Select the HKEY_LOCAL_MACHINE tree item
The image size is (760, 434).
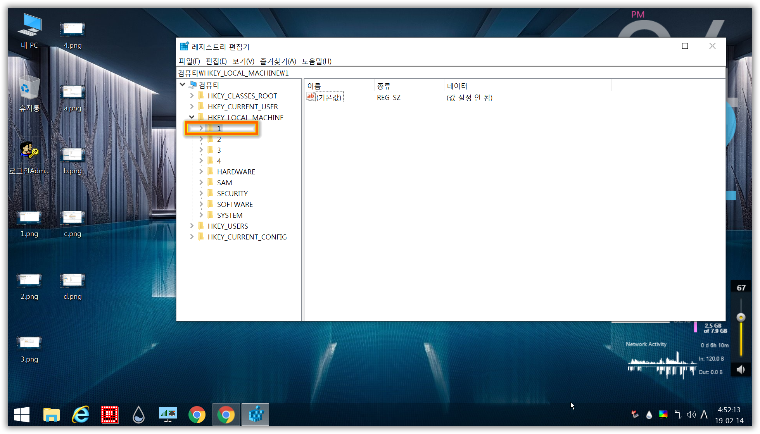tap(245, 117)
